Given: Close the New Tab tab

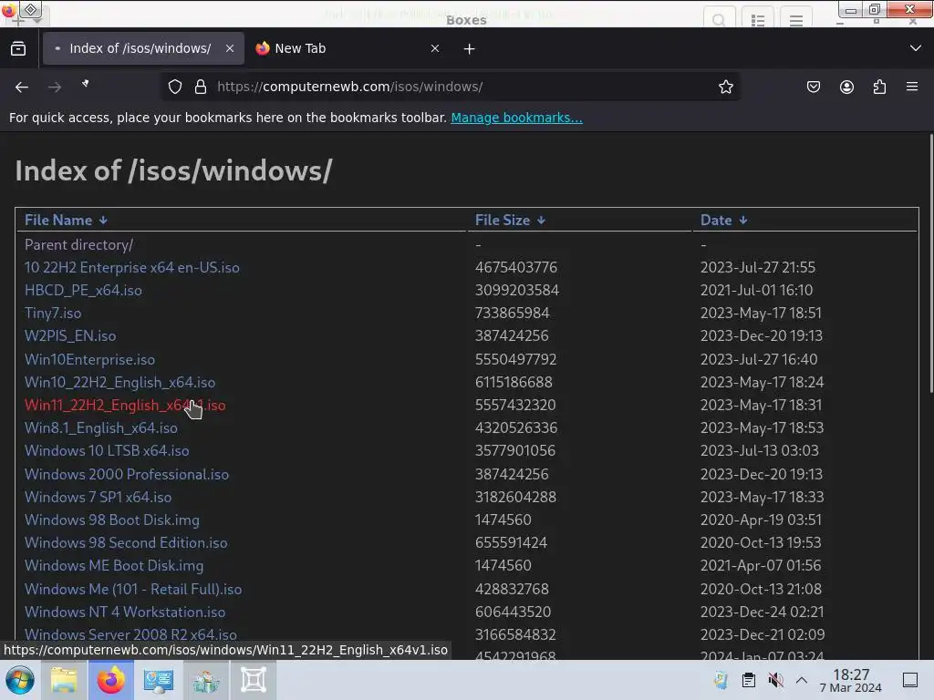Looking at the screenshot, I should 435,49.
